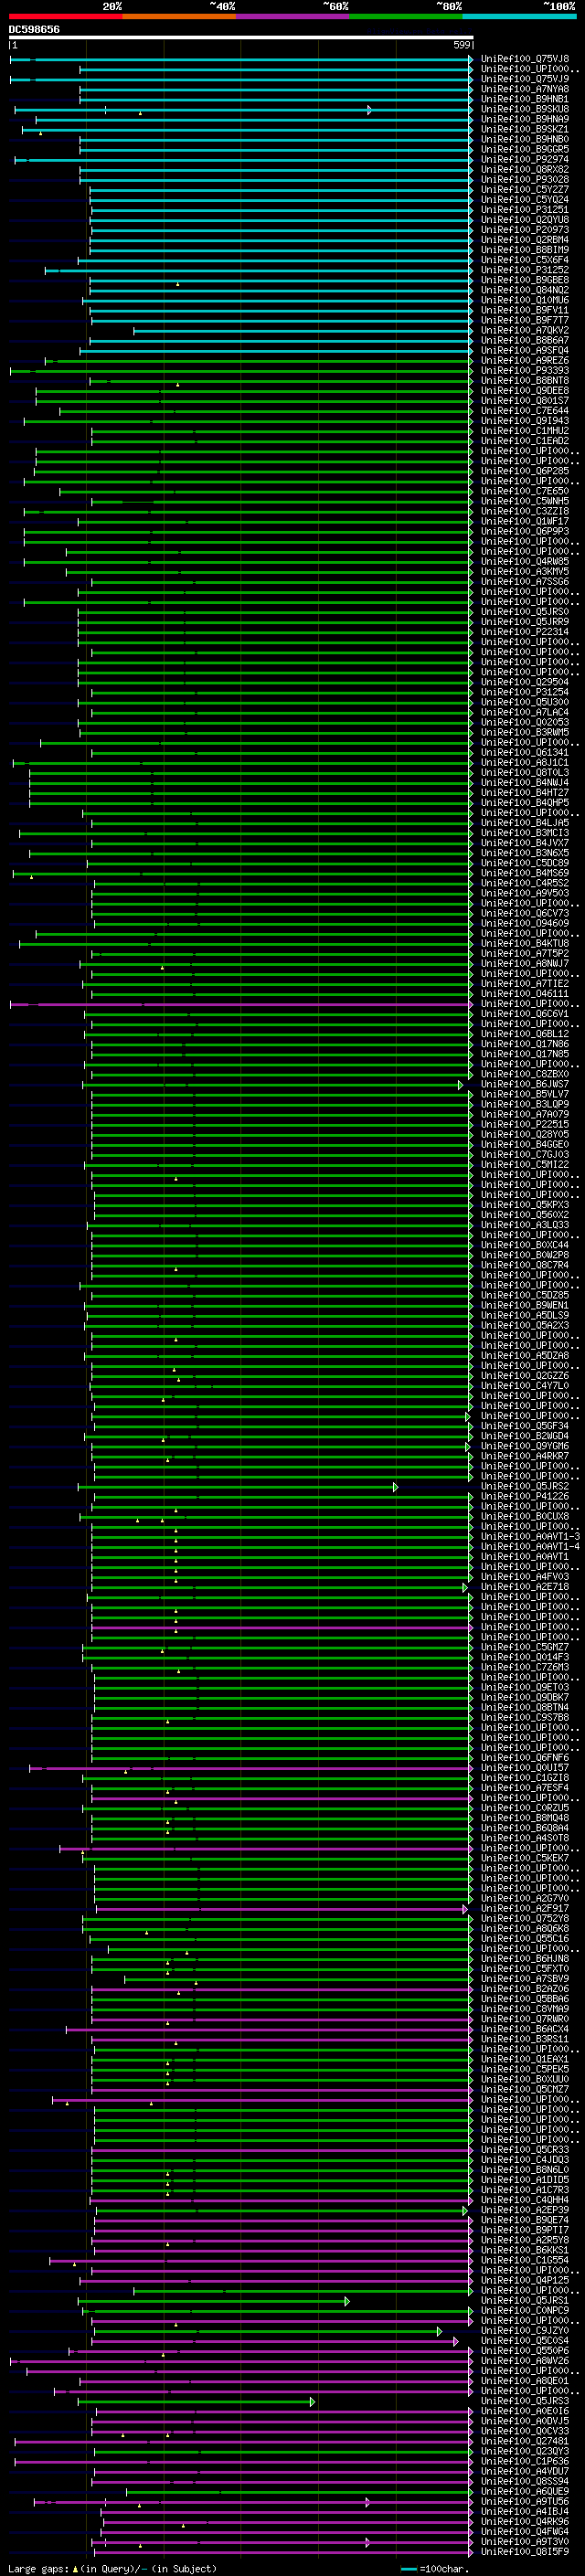Click the orange ~40% identity legend segment
Viewport: 585px width, 2576px height.
coord(179,16)
